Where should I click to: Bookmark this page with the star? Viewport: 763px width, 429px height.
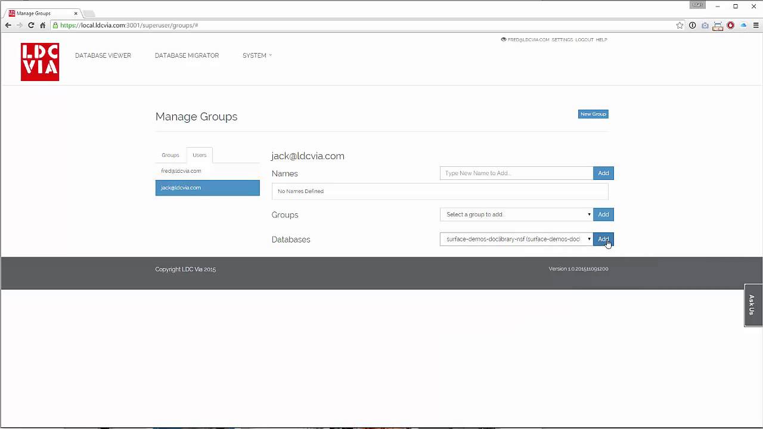680,25
